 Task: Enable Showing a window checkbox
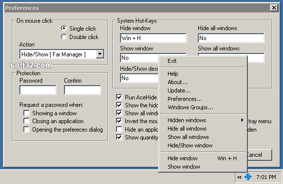tap(26, 113)
